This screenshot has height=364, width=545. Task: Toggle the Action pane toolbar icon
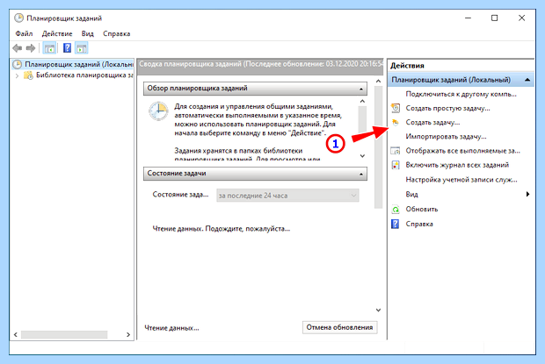coord(82,48)
